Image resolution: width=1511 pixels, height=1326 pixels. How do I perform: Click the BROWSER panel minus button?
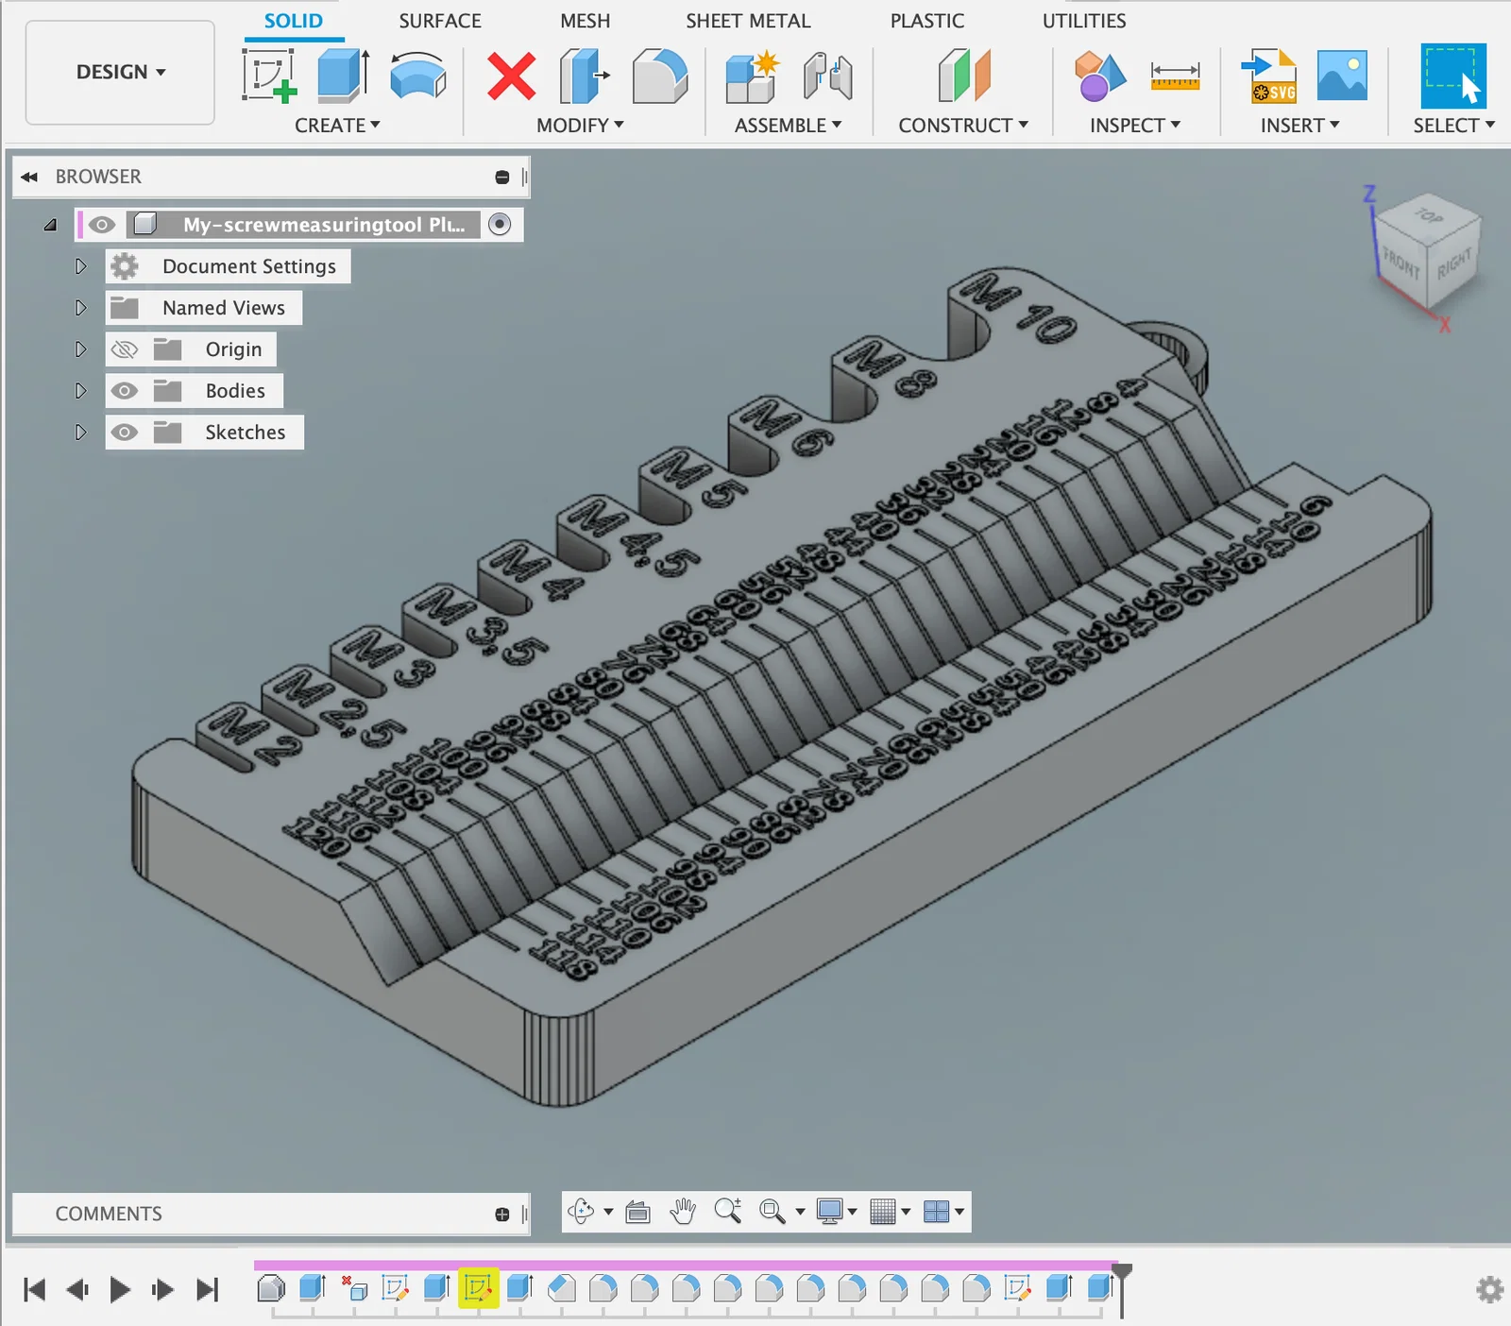[x=502, y=178]
